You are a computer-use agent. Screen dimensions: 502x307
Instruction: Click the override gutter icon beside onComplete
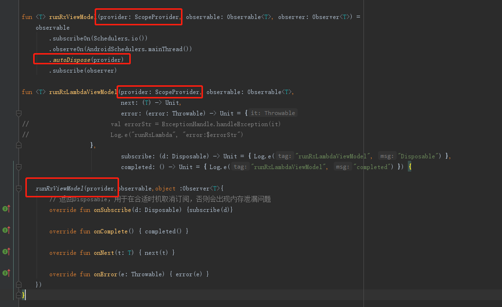tap(6, 230)
